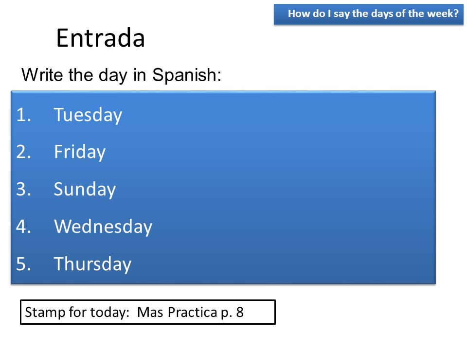467x350 pixels.
Task: Select the 'Wednesday' list item
Action: pos(103,227)
